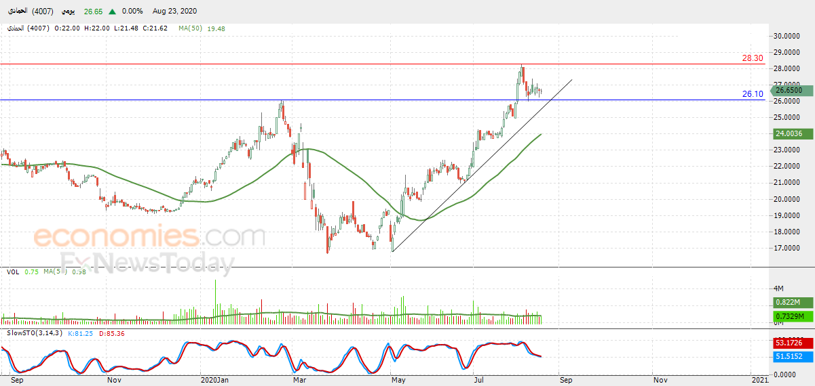Click the '20.000' price axis label
815x386 pixels.
(786, 199)
